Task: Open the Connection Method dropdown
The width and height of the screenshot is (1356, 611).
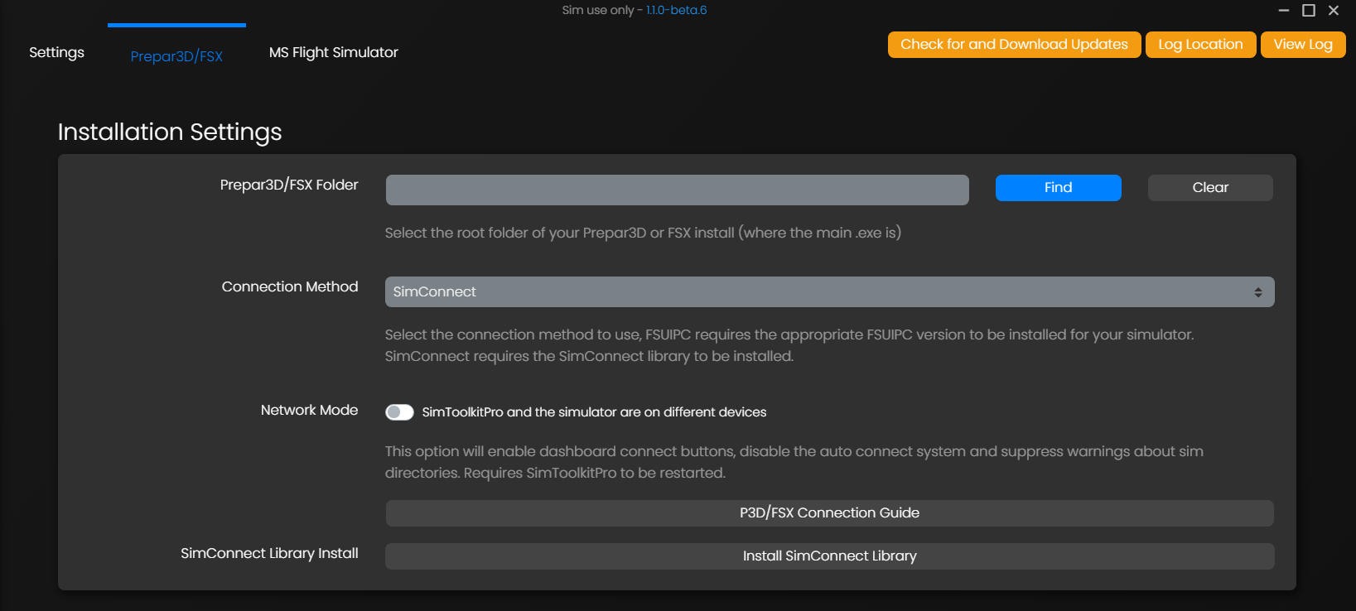Action: pos(828,292)
